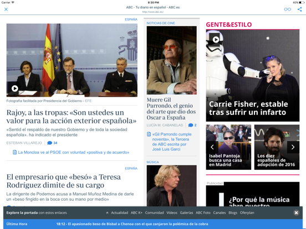Screen dimensions: 306x229
Task: Play the Carrie Fisher video
Action: click(216, 40)
